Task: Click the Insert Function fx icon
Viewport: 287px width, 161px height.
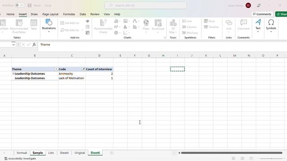Action: tap(34, 45)
